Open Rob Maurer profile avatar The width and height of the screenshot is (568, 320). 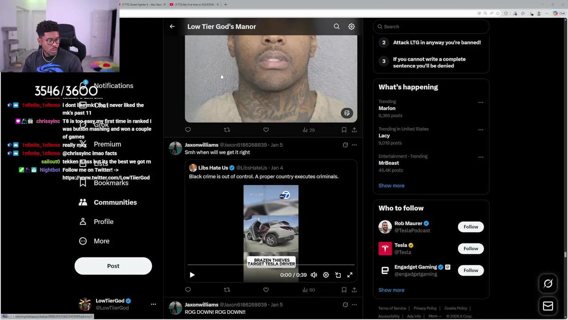coord(385,227)
